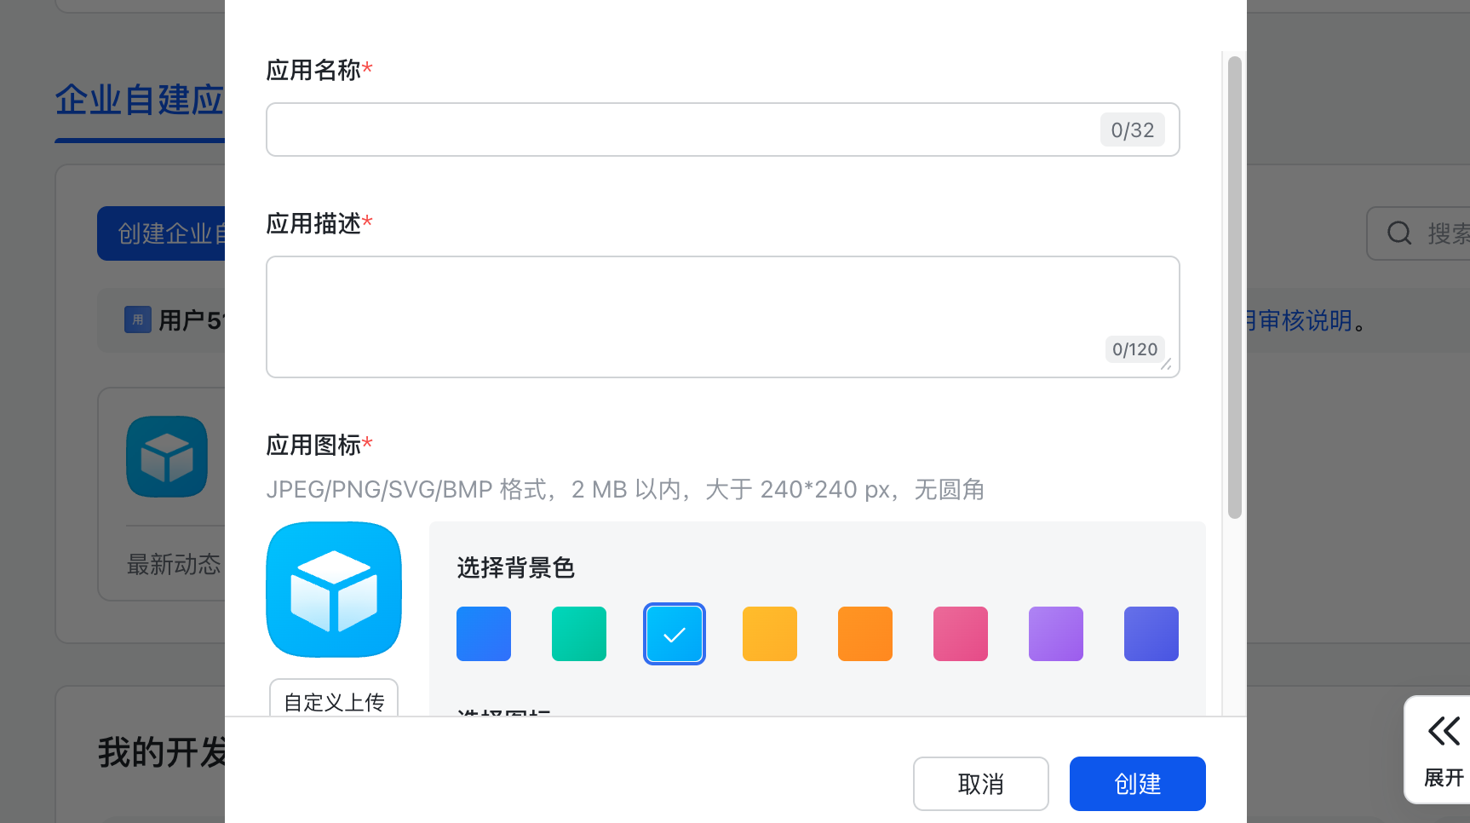Click the 应用名称 input field

(x=681, y=129)
